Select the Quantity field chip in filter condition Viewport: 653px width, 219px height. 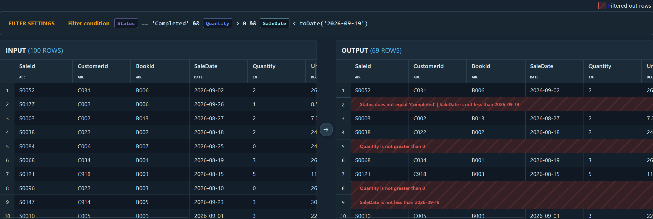218,23
